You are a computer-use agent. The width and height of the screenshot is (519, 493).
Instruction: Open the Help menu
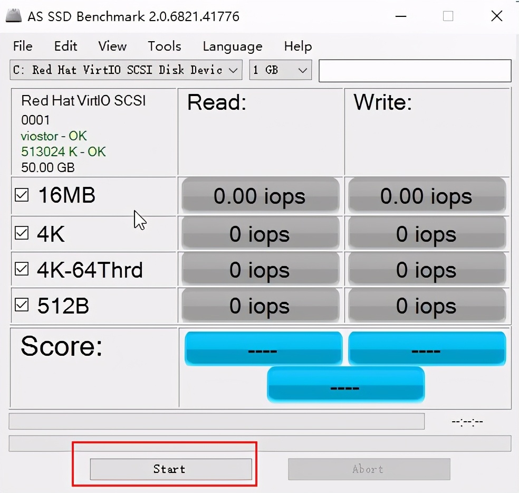point(298,46)
